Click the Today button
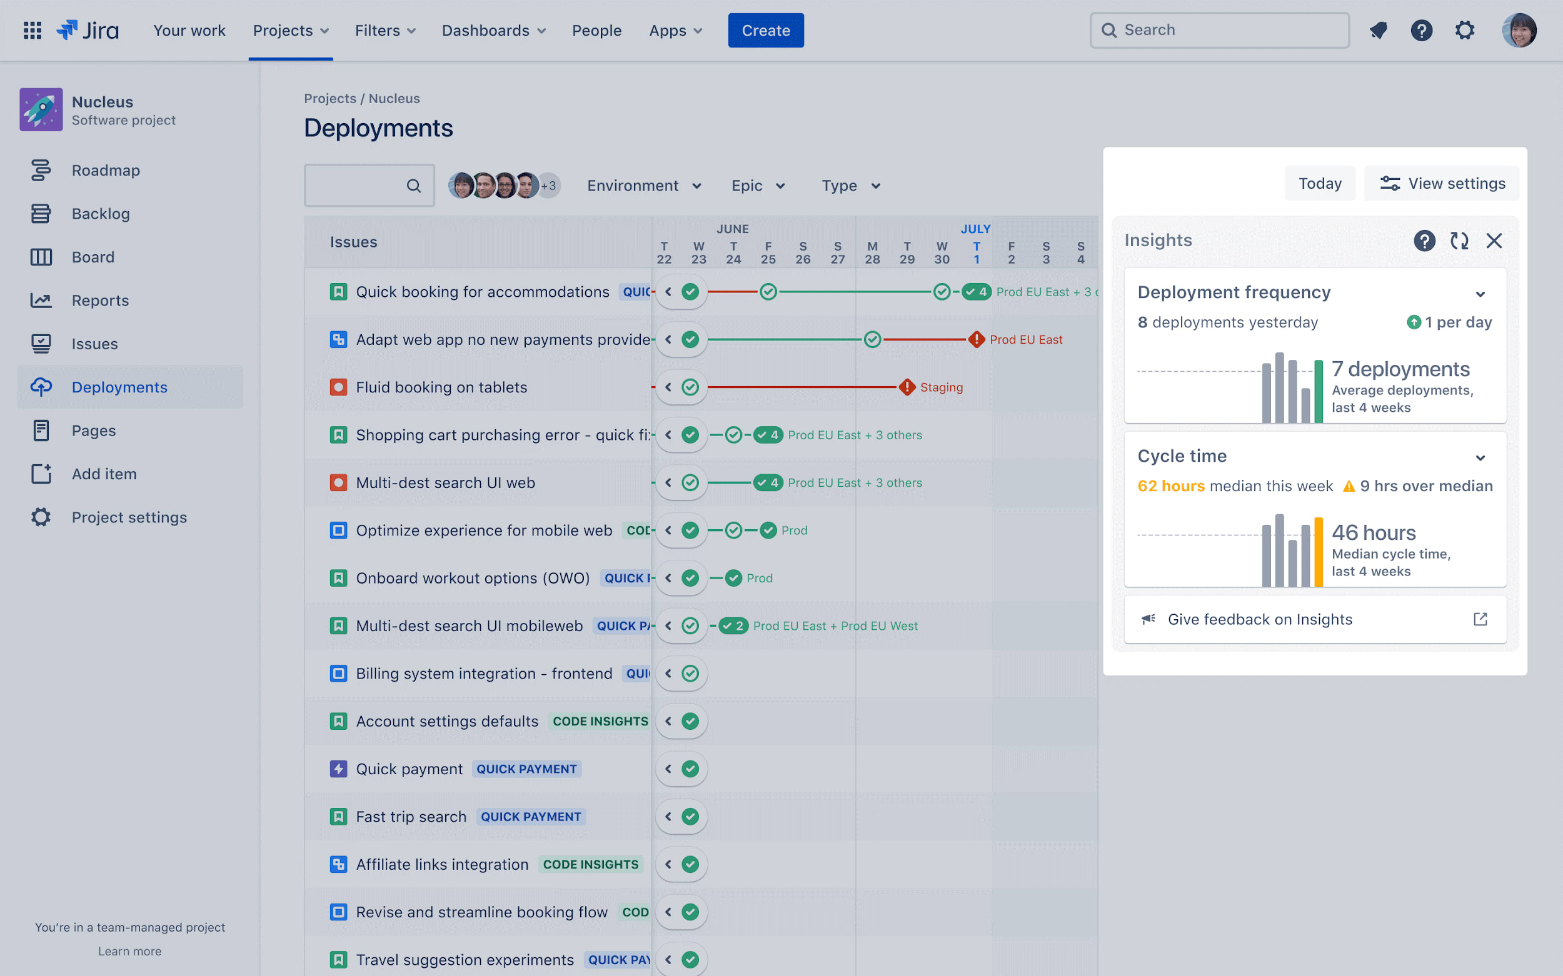Screen dimensions: 1563x976 (1320, 183)
